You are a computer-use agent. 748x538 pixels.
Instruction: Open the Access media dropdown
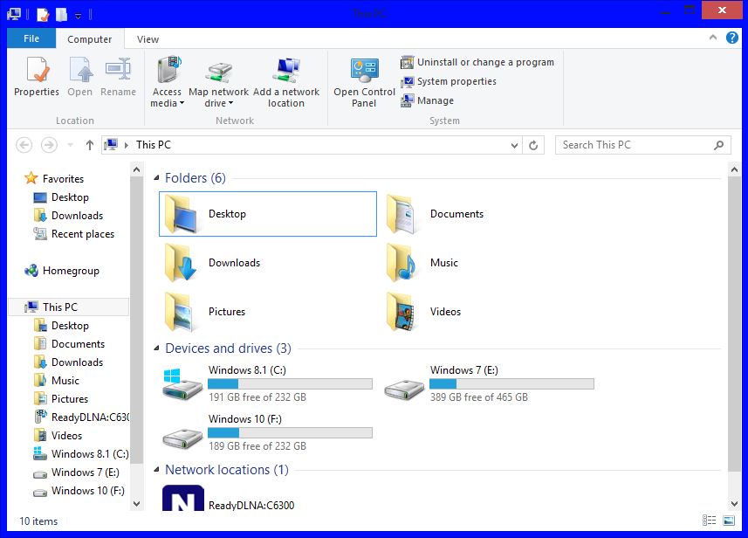point(167,97)
